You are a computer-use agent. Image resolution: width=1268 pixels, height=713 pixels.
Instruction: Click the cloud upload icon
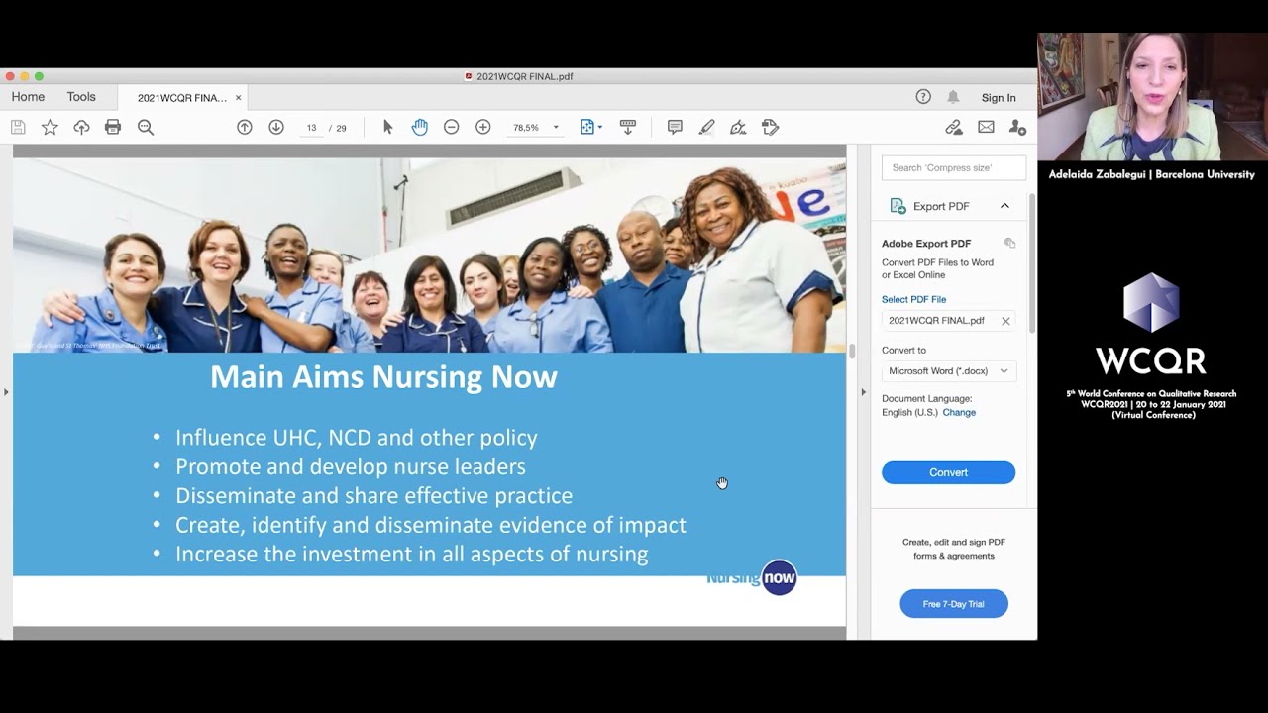[81, 127]
